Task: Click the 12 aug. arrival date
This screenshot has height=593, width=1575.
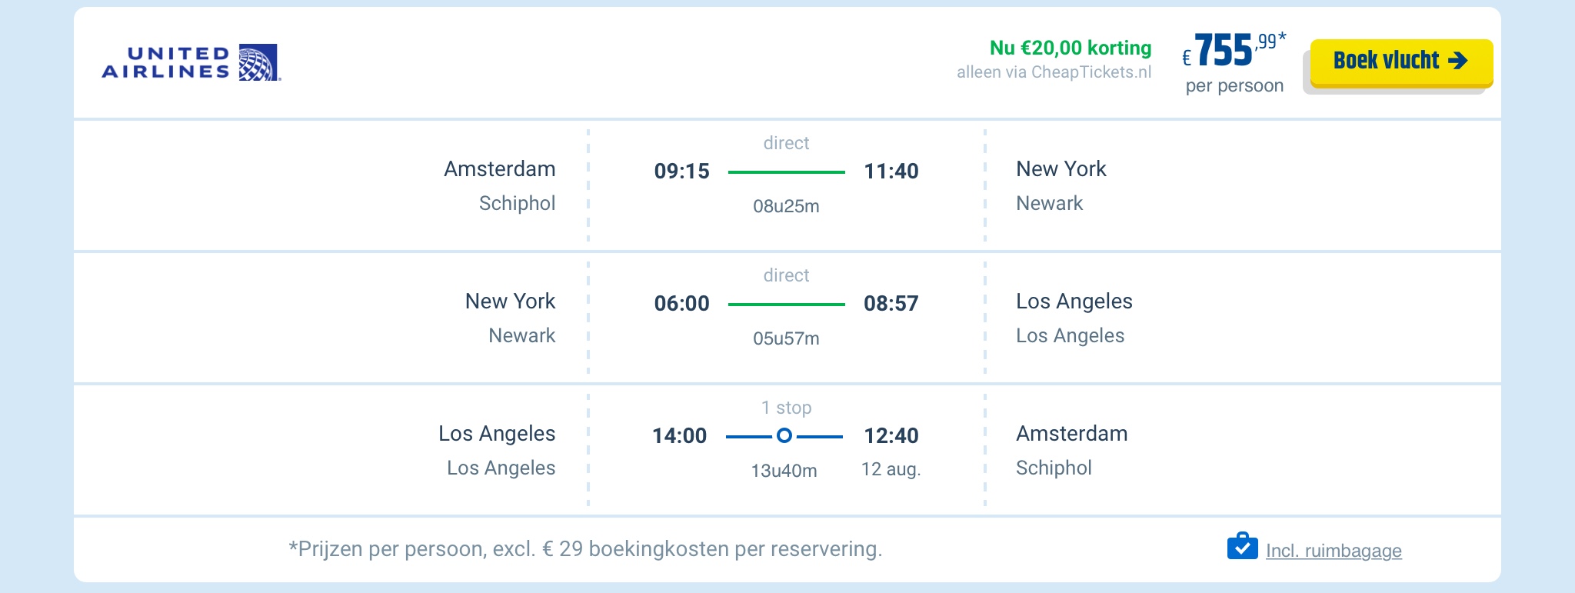Action: click(x=891, y=469)
